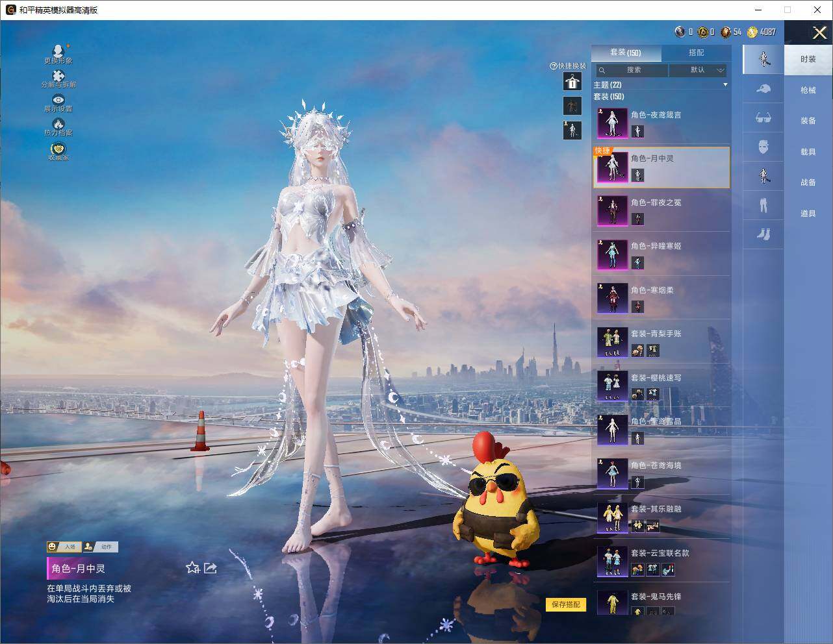Click the gold coin currency icon
Image resolution: width=833 pixels, height=644 pixels.
pos(752,32)
